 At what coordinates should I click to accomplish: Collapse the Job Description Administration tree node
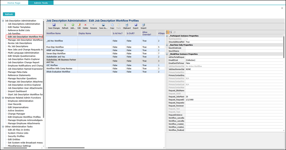click(x=3, y=21)
